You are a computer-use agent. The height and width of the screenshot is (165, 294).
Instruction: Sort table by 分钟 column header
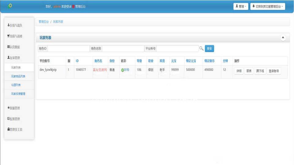click(x=225, y=61)
